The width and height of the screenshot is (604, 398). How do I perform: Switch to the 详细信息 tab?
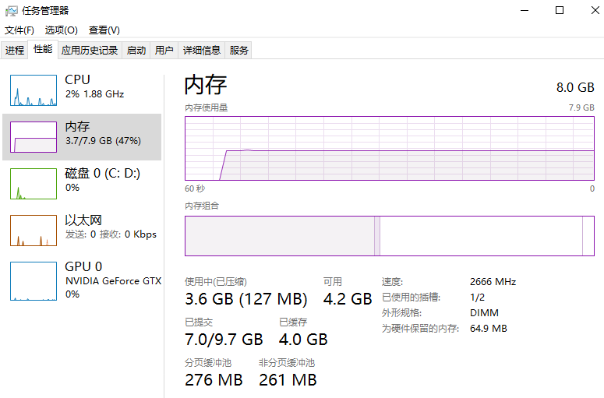tap(202, 51)
